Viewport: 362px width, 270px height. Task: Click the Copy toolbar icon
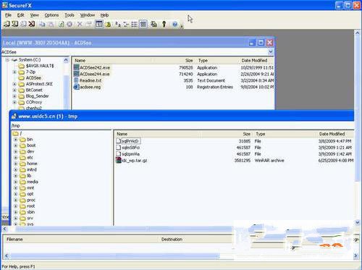point(42,24)
